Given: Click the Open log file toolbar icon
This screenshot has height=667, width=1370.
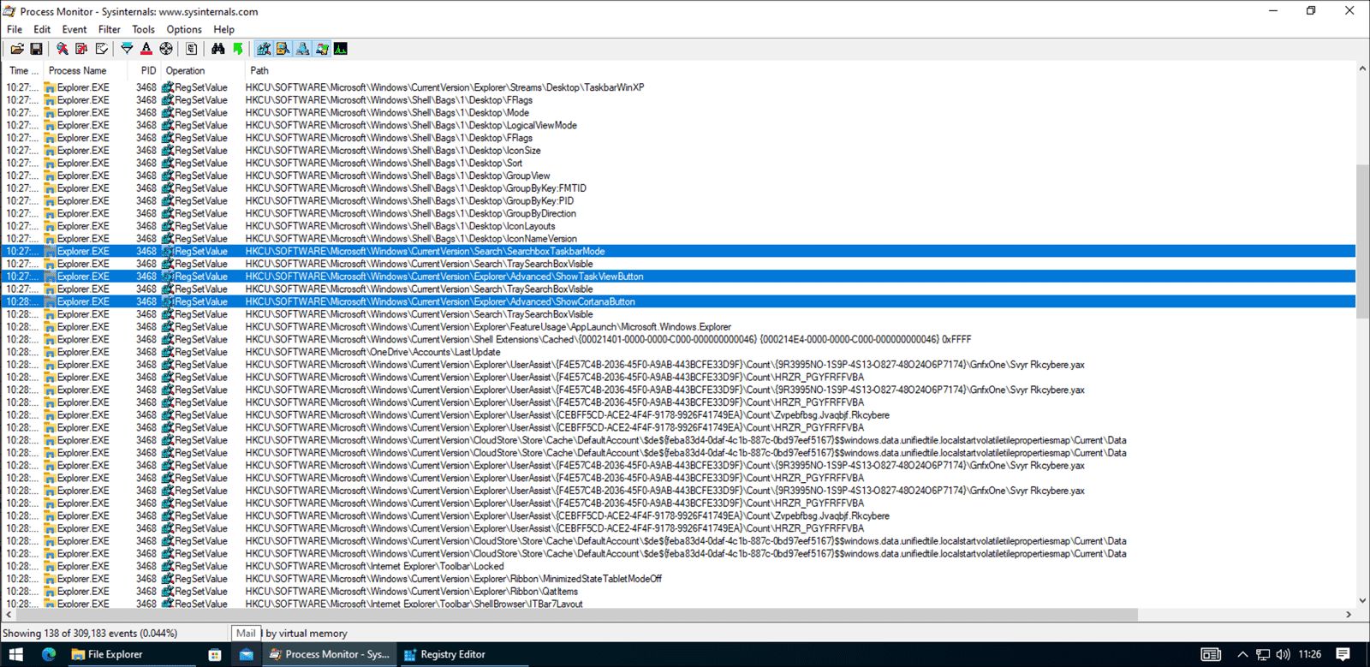Looking at the screenshot, I should [17, 49].
